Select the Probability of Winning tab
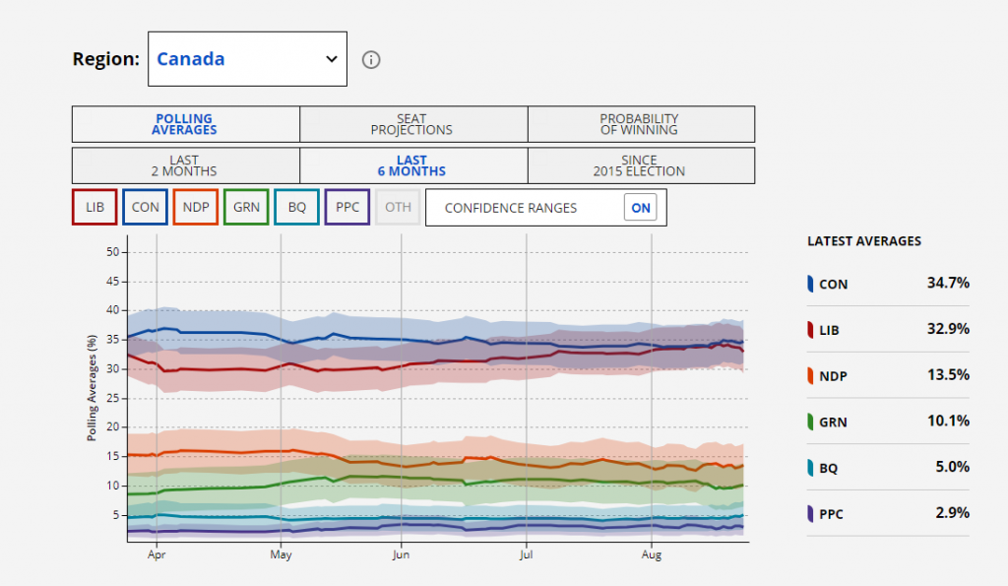 click(640, 124)
